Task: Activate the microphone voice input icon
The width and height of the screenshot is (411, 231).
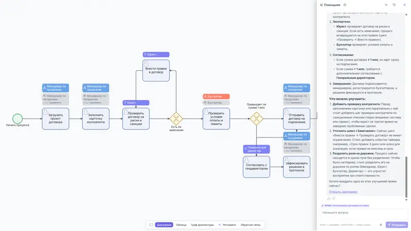Action: click(x=381, y=225)
